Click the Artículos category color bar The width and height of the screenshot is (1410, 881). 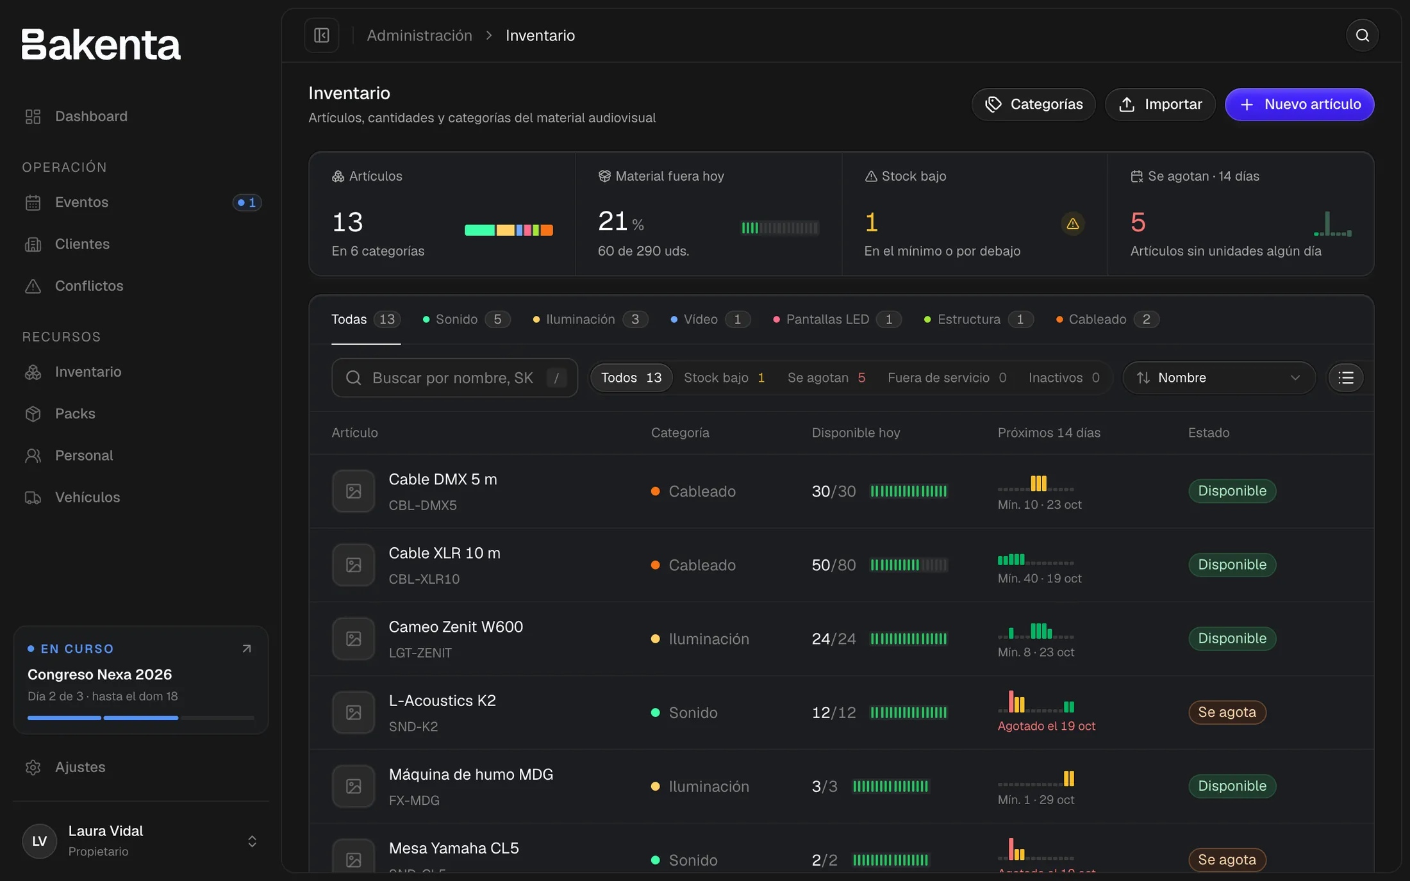point(508,230)
